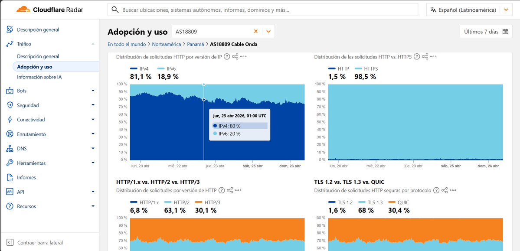Toggle the HTTP legend series
Image resolution: width=520 pixels, height=251 pixels.
point(339,68)
